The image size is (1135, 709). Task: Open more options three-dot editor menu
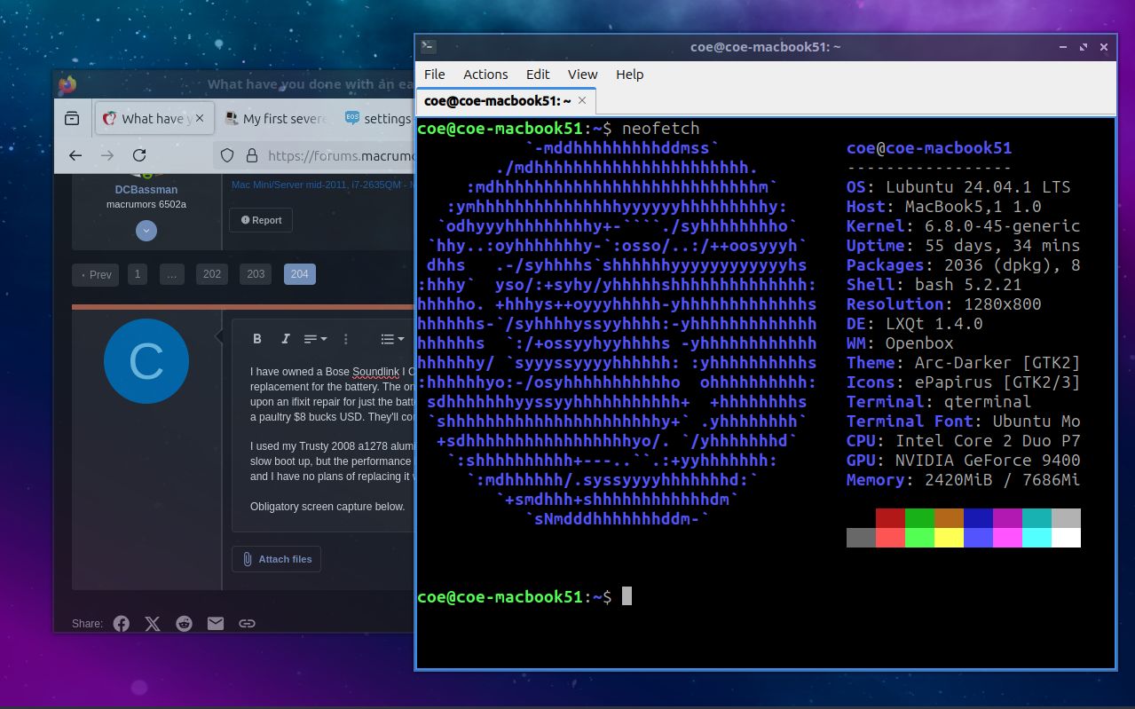[346, 339]
